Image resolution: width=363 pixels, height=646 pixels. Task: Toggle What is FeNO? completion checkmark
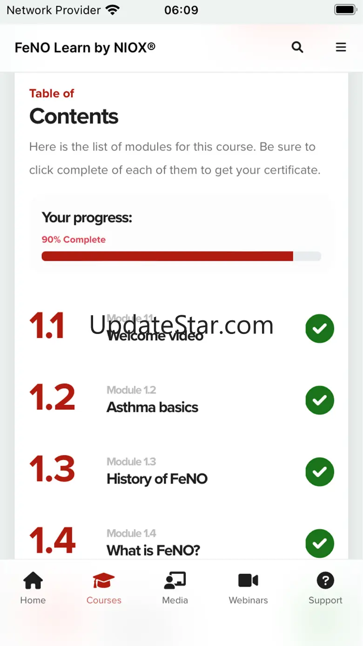(x=320, y=543)
